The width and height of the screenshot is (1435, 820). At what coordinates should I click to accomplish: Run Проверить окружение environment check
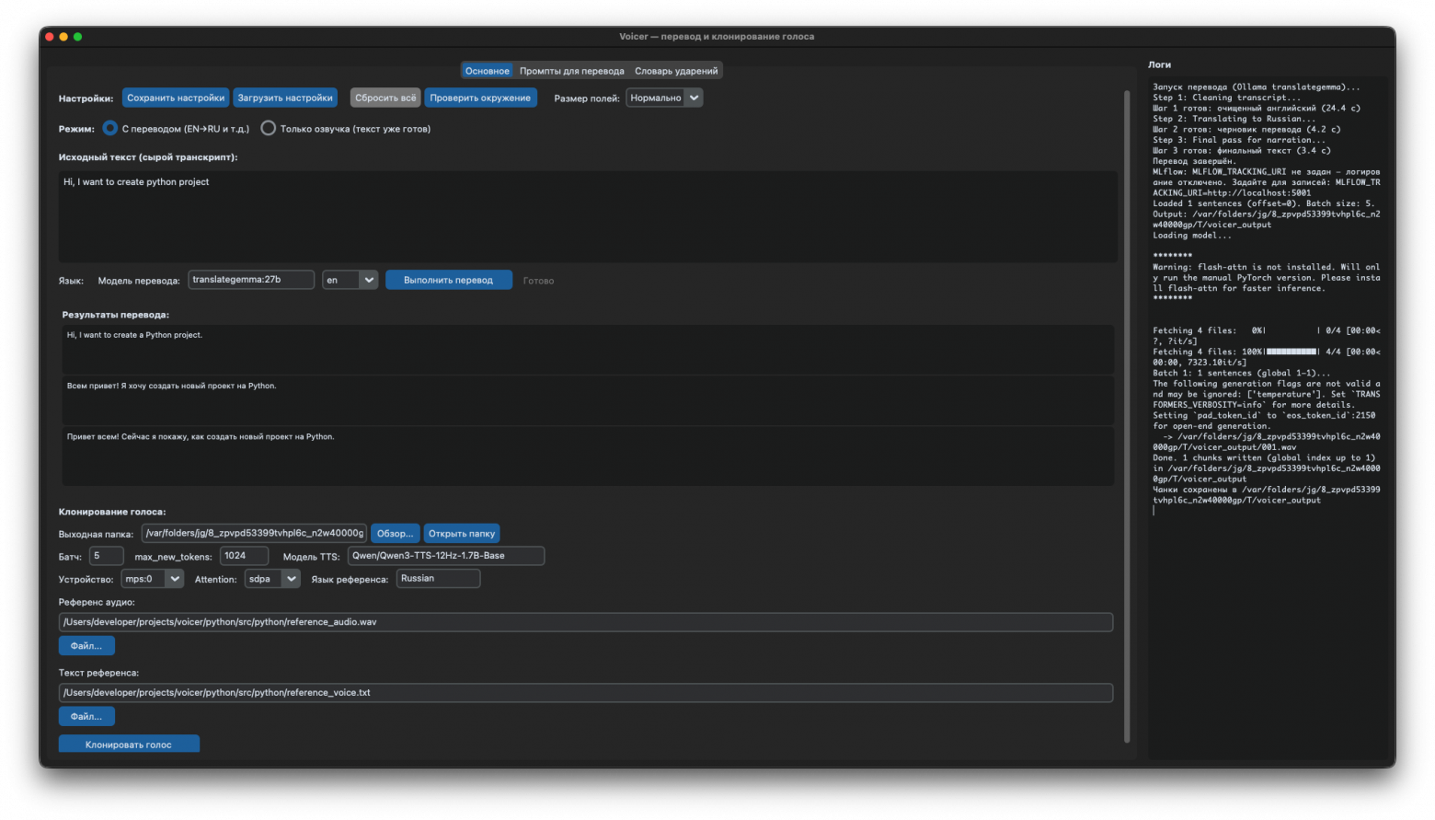coord(480,97)
